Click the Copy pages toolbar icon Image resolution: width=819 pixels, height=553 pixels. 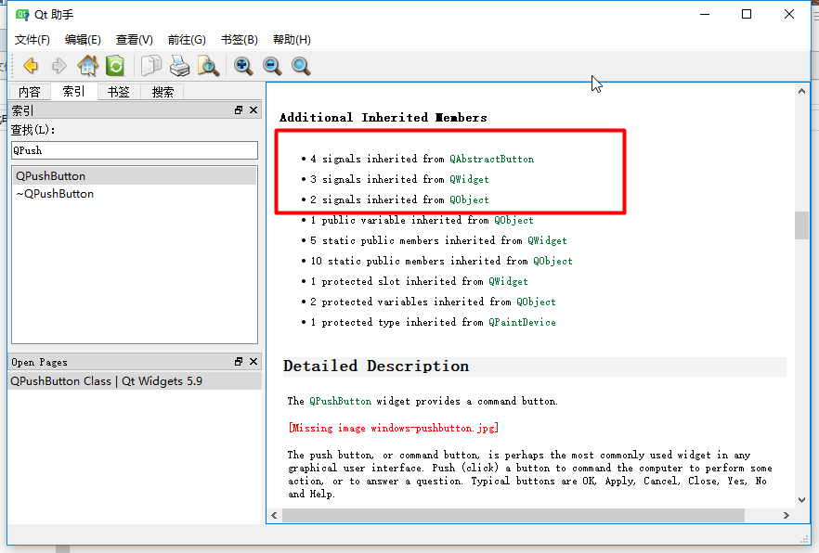151,66
